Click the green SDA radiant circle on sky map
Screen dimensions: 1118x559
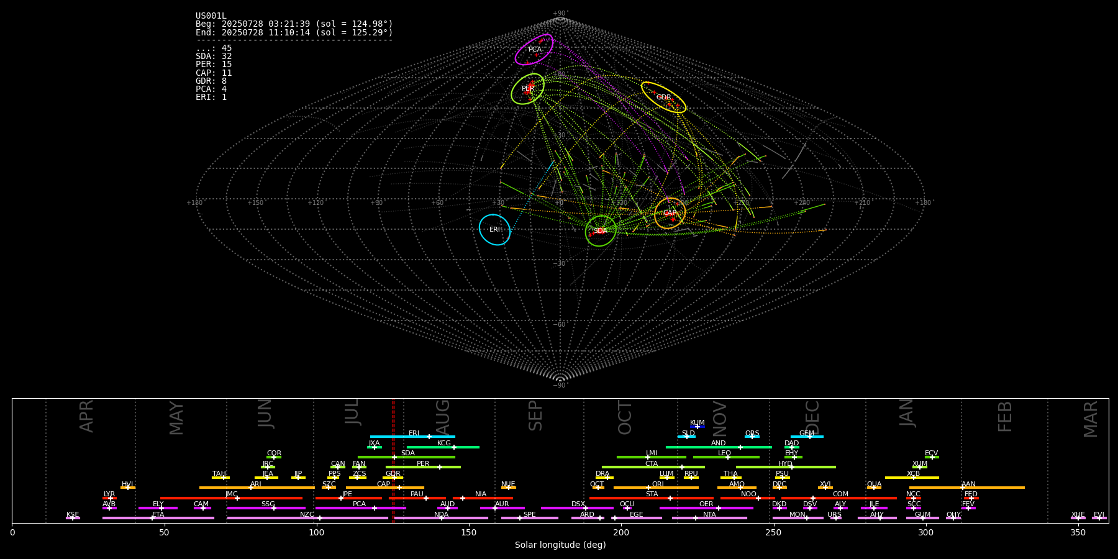pos(601,231)
